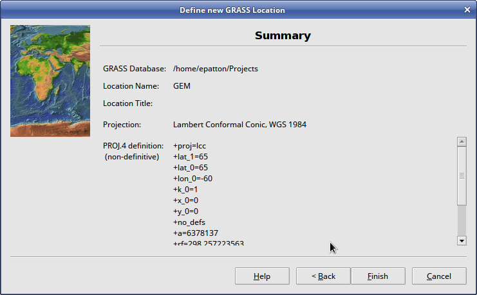Viewport: 477px width, 295px height.
Task: Click the Summary heading
Action: coord(283,35)
